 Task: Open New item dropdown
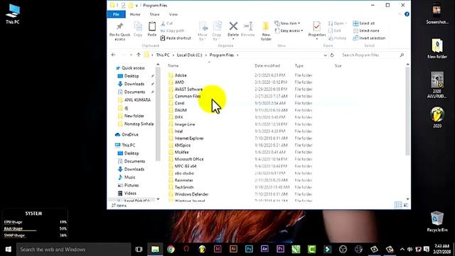click(287, 23)
